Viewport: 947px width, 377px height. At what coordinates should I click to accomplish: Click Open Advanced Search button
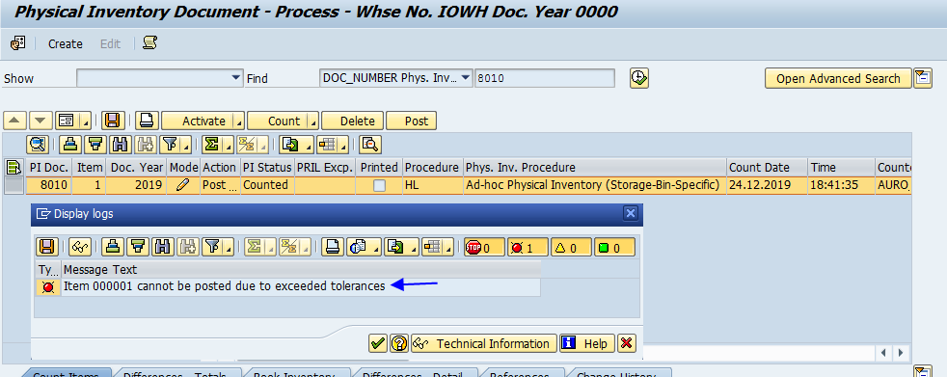[x=838, y=78]
